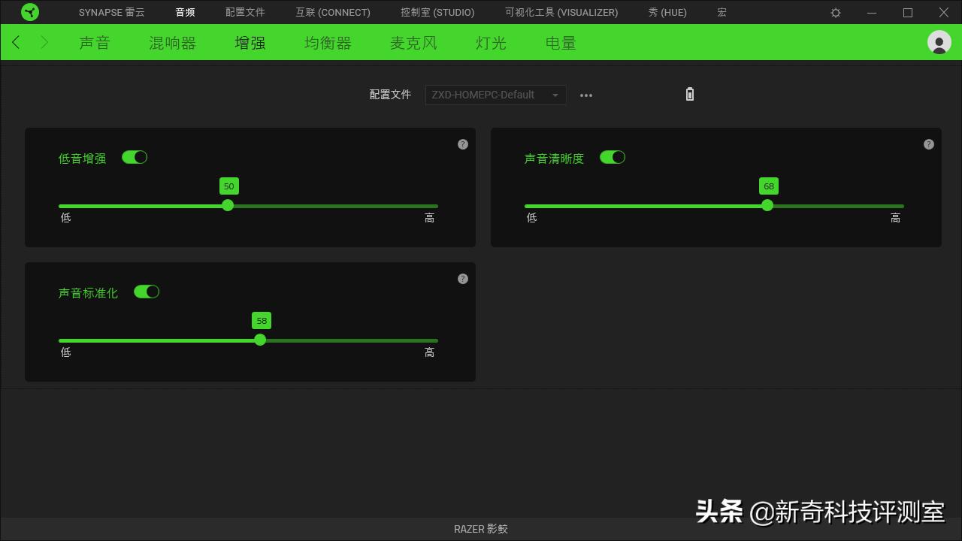The height and width of the screenshot is (541, 962).
Task: Switch to the 均衡器 tab
Action: pyautogui.click(x=327, y=43)
